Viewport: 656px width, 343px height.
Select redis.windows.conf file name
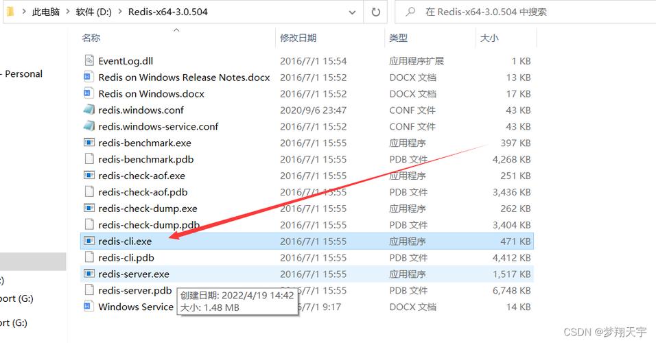(x=141, y=110)
